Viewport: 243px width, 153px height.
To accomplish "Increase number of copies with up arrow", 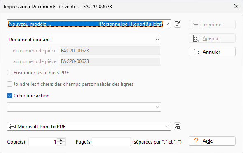I will (61, 140).
